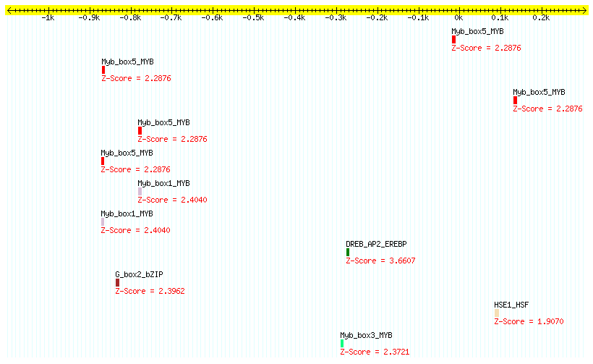Click the uppermost Myb_box5_MYB label near -0.9k
Screen dimensions: 593x364
click(127, 62)
